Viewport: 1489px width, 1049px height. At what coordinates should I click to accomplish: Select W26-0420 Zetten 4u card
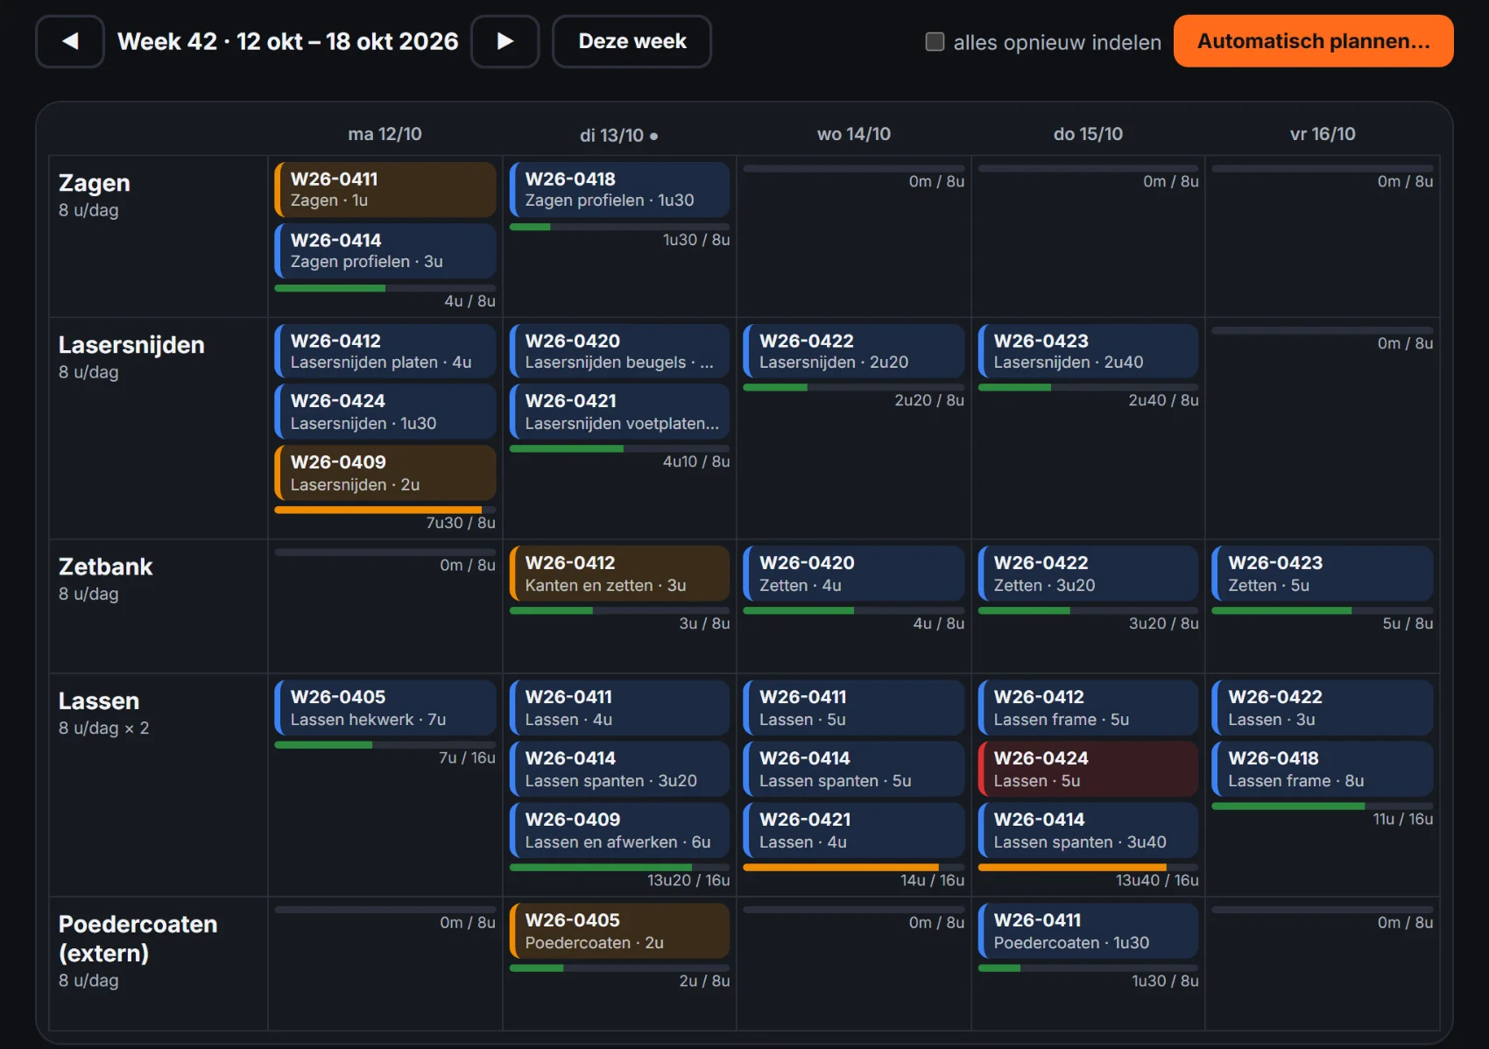(x=854, y=574)
